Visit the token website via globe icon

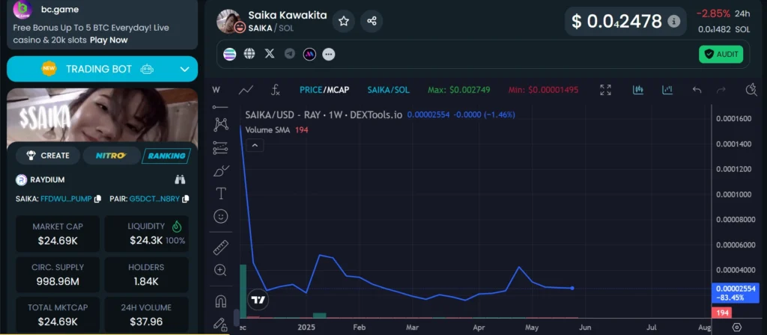[x=249, y=54]
